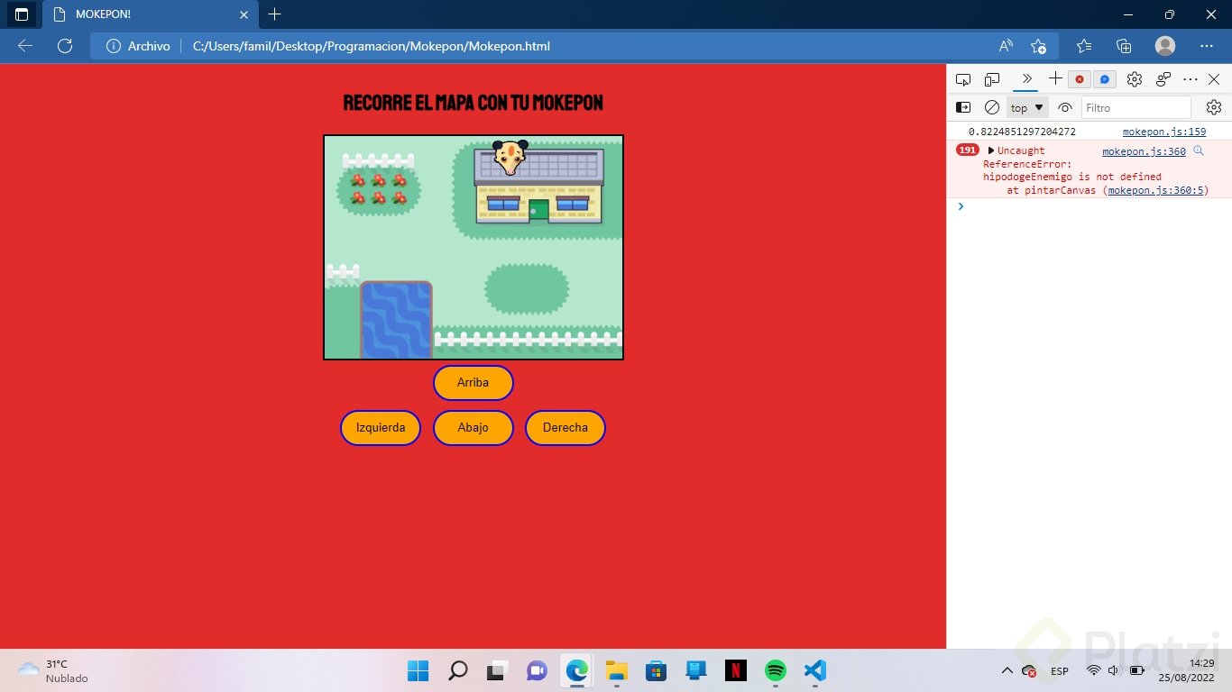
Task: Move the Mokepon with Izquierda button
Action: [x=381, y=428]
